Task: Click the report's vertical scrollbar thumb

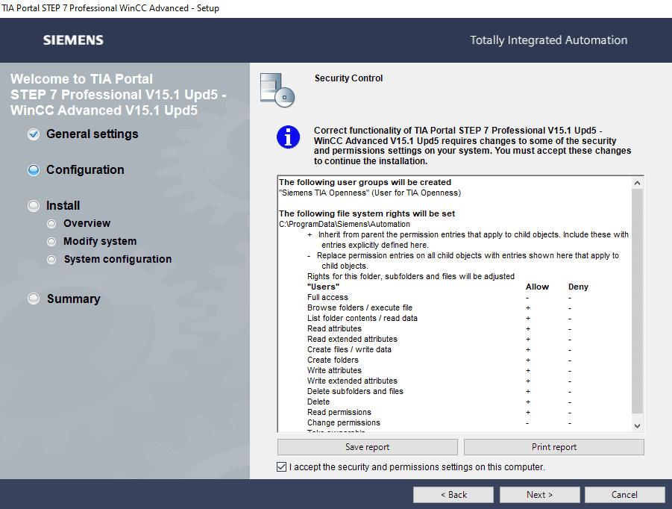Action: tap(637, 301)
